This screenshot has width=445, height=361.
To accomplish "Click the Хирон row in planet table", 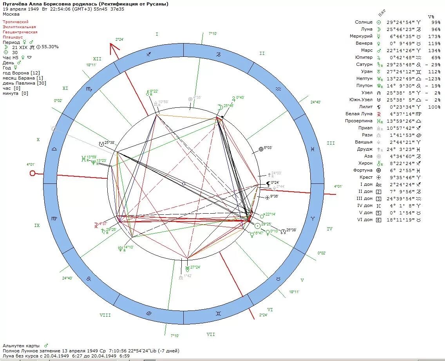I will click(390, 163).
